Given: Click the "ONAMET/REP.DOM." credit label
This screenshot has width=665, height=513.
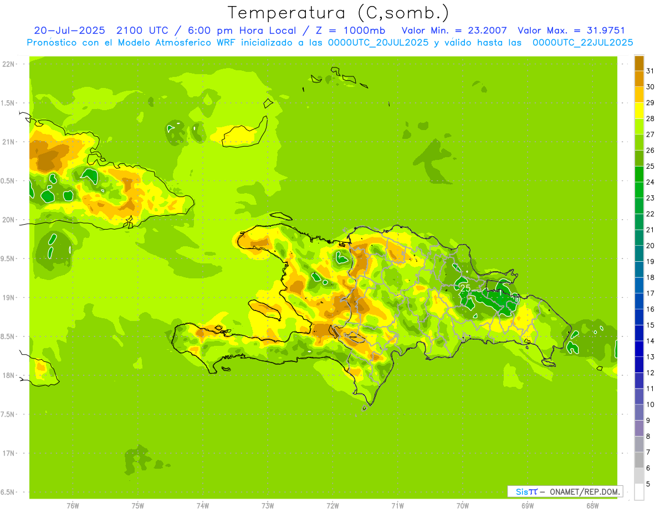Looking at the screenshot, I should [585, 491].
